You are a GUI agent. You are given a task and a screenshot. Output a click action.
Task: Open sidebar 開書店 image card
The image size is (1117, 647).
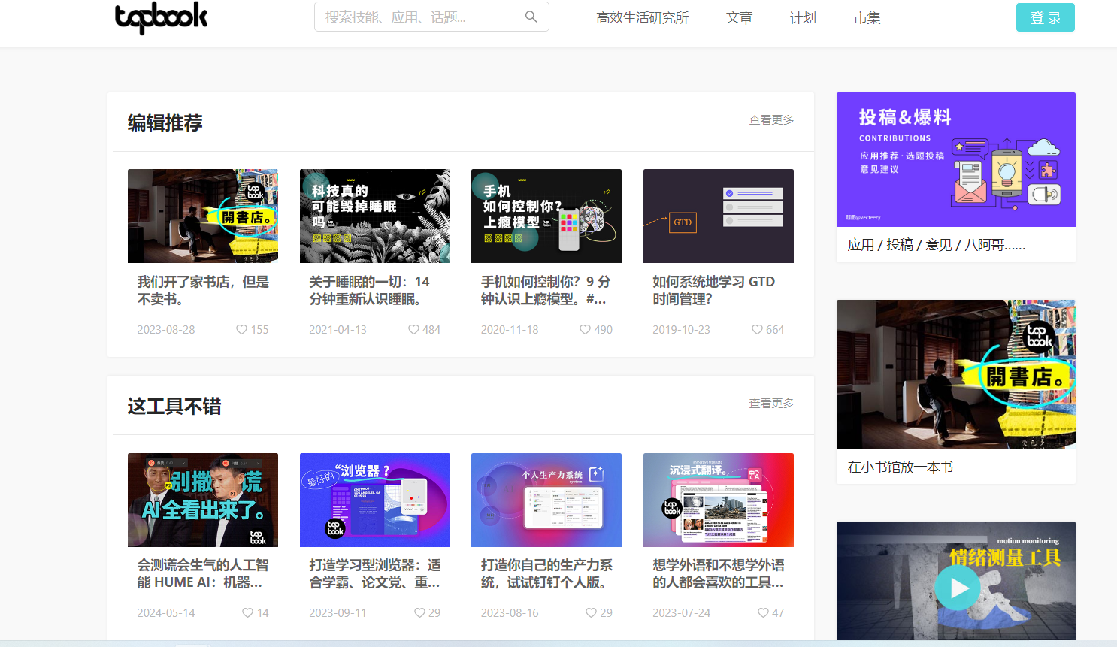click(956, 374)
